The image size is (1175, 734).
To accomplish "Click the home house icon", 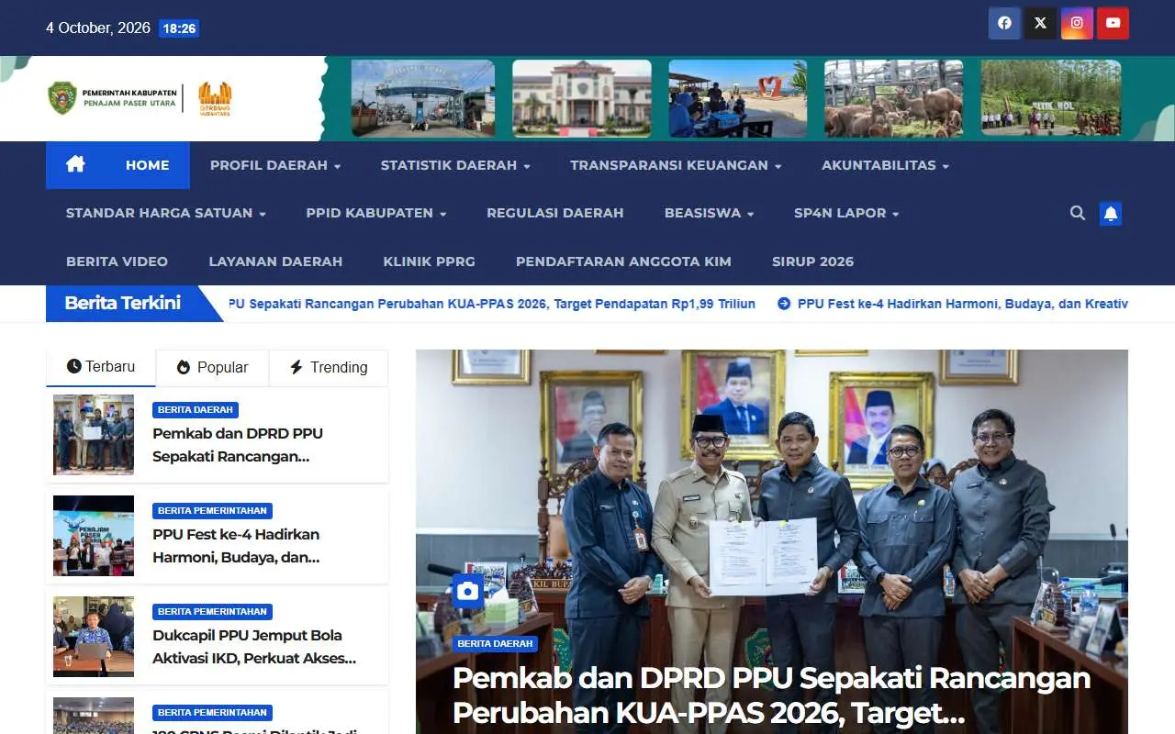I will pos(75,164).
